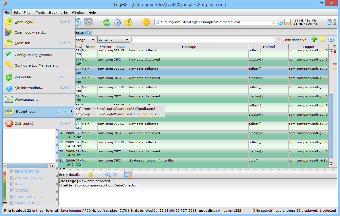Screen dimensions: 340x216
Task: Add a filter with the green plus icon
Action: (x=314, y=39)
